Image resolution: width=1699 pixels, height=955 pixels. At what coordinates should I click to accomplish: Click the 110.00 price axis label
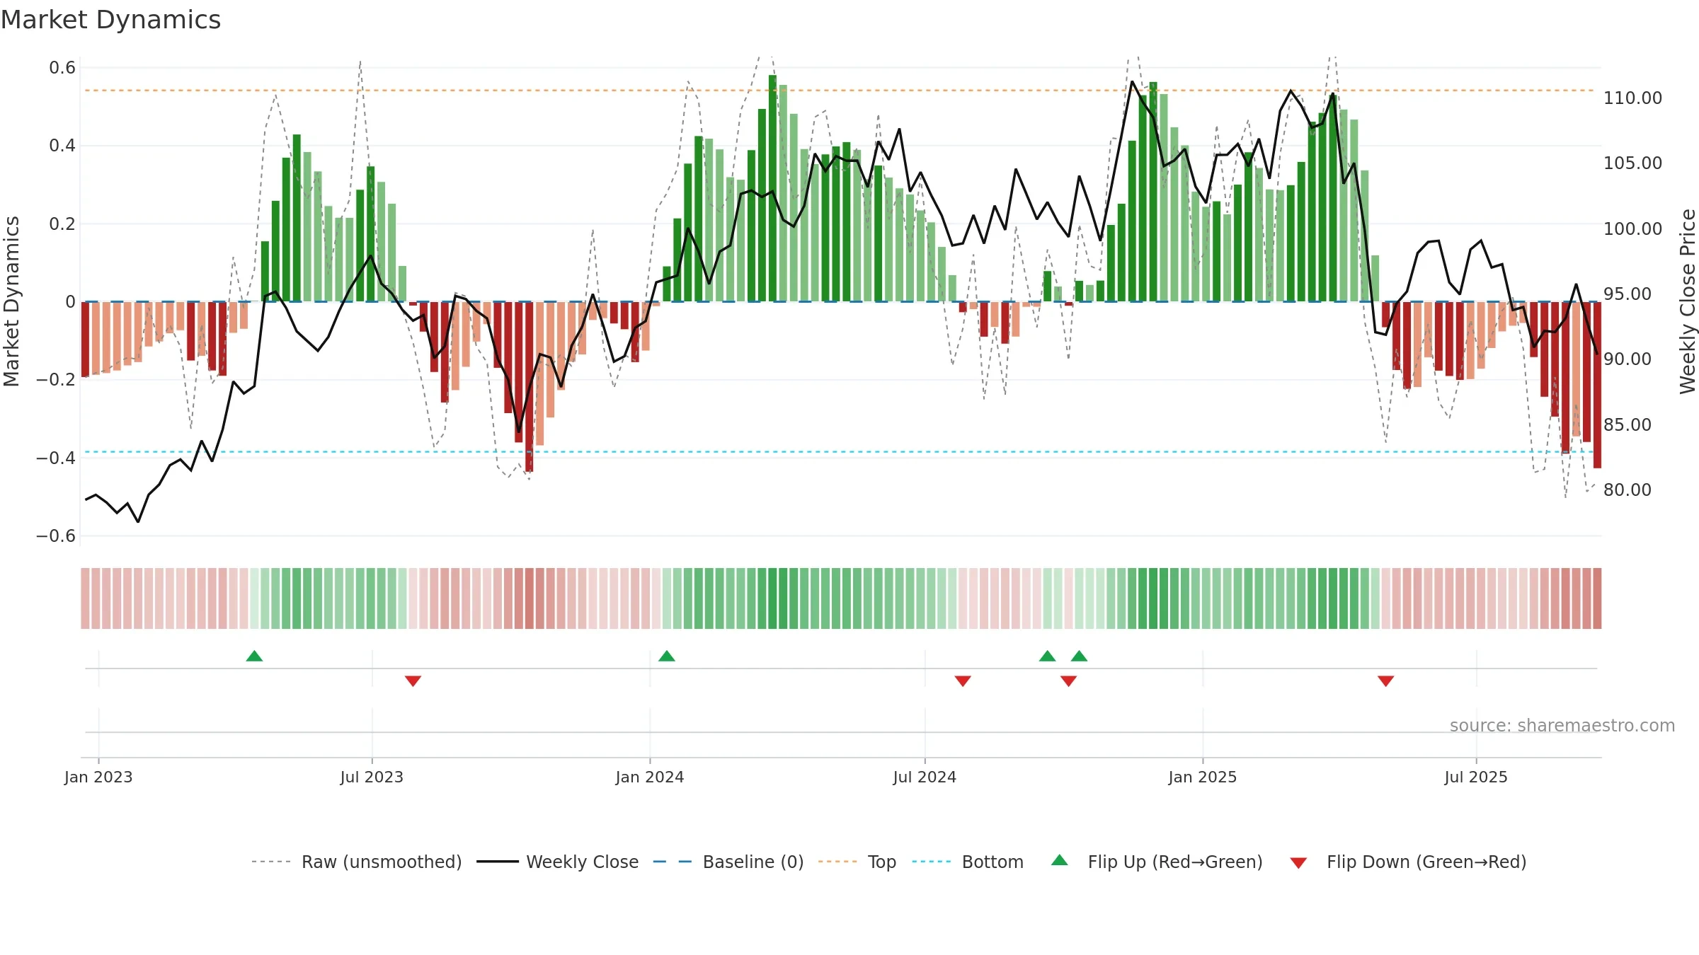tap(1632, 98)
